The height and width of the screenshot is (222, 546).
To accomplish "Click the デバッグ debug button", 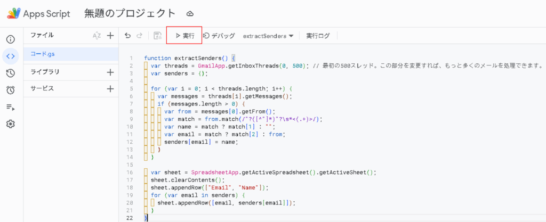I will click(219, 36).
